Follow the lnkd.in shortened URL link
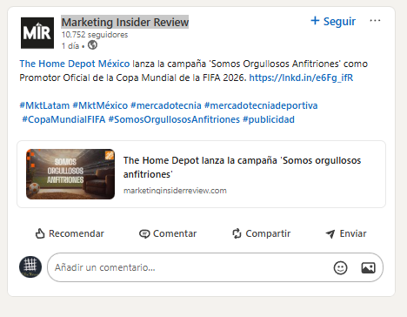 tap(301, 78)
